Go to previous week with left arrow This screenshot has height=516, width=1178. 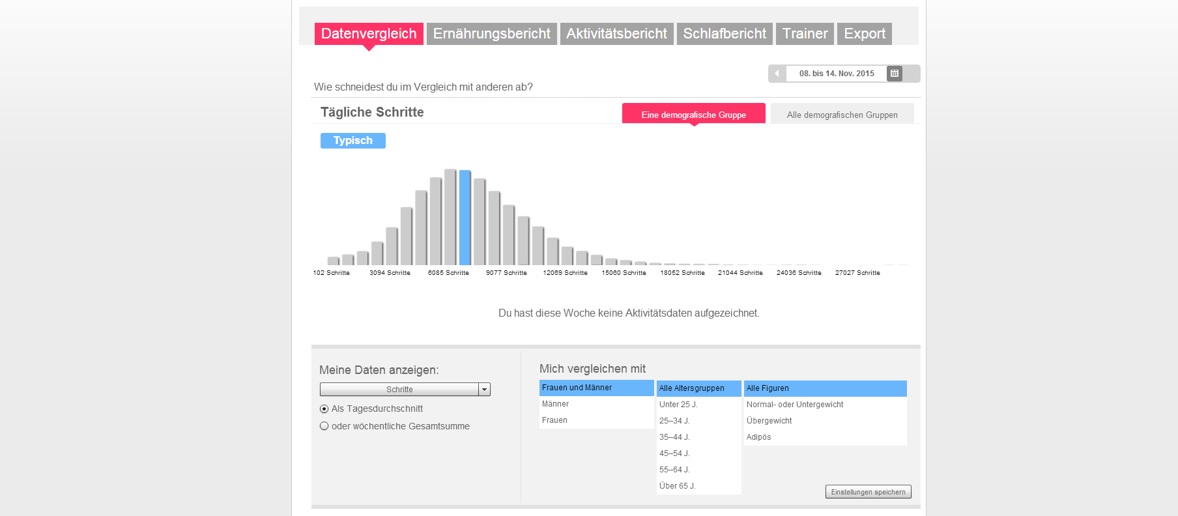777,74
